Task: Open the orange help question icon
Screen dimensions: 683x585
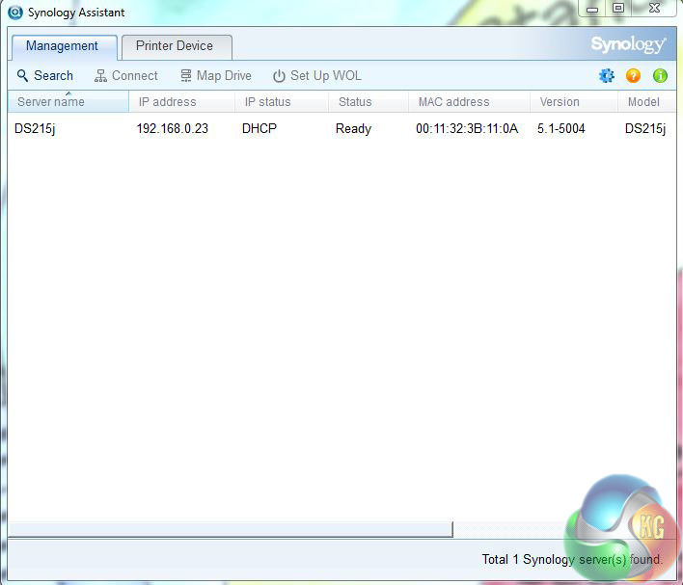Action: [633, 76]
